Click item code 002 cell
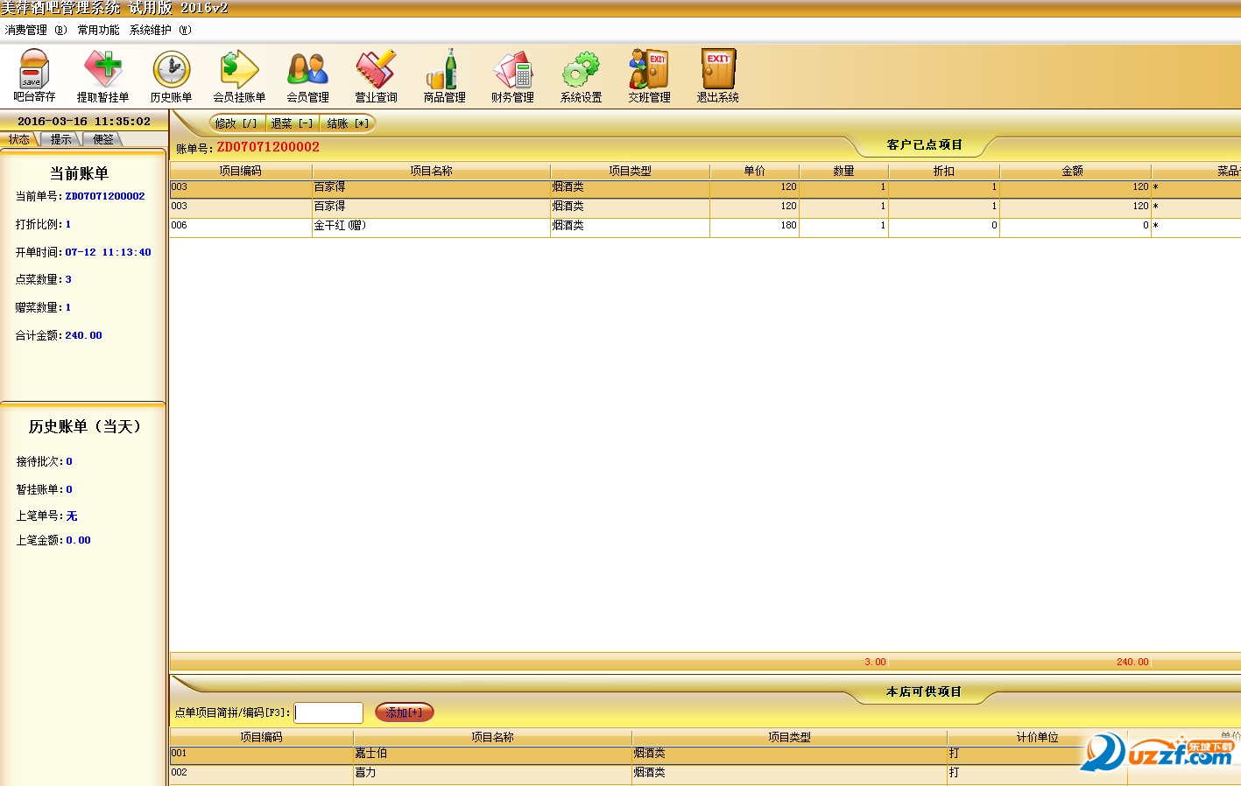 (261, 774)
